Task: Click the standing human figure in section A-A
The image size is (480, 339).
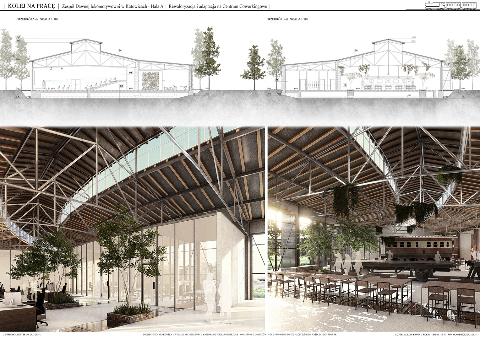Action: pos(44,84)
